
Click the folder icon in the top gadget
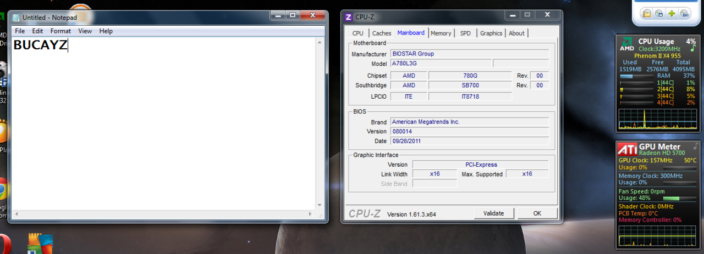pyautogui.click(x=647, y=13)
